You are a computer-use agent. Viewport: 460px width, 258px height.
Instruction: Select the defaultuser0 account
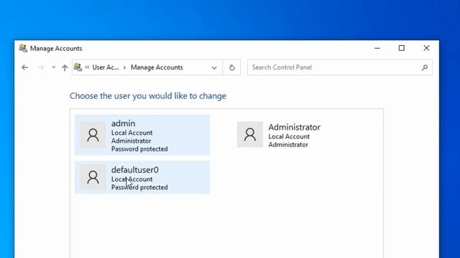[x=142, y=177]
